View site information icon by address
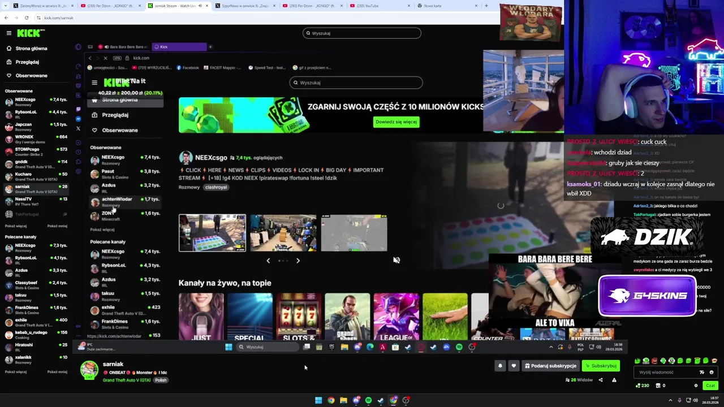 pyautogui.click(x=38, y=18)
